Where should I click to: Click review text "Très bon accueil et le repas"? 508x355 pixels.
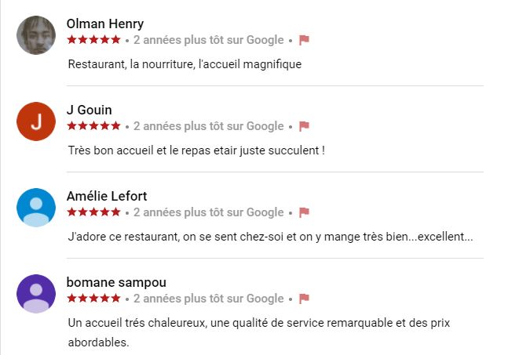click(196, 150)
